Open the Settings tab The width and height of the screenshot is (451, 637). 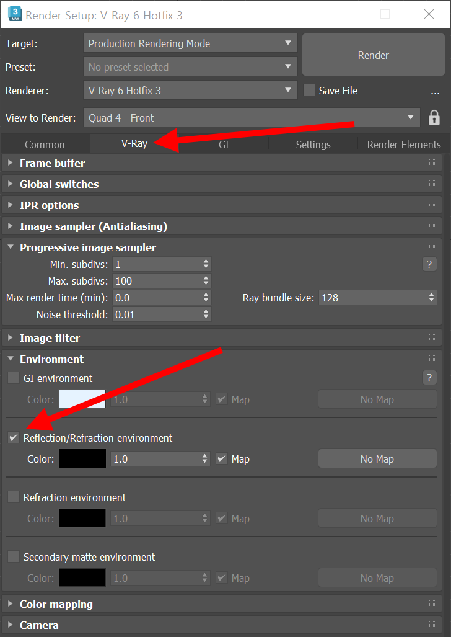(313, 145)
